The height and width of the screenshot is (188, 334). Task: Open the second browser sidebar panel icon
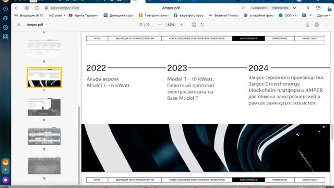pyautogui.click(x=6, y=18)
